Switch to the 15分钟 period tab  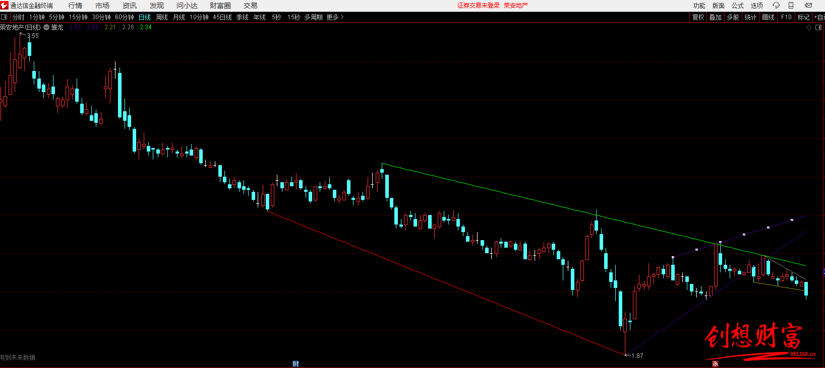(78, 17)
